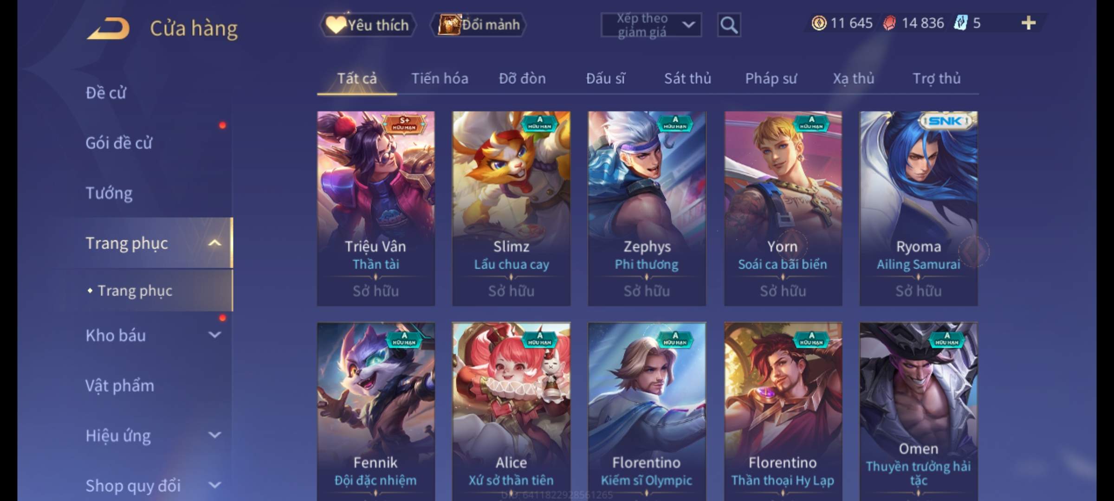Click the red ruby currency icon
Image resolution: width=1114 pixels, height=501 pixels.
tap(889, 23)
